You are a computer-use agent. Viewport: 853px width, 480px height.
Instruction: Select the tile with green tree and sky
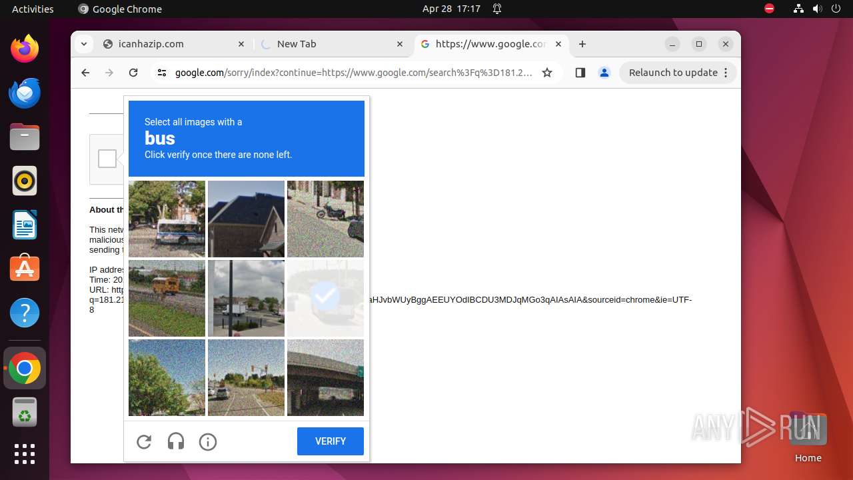point(167,377)
